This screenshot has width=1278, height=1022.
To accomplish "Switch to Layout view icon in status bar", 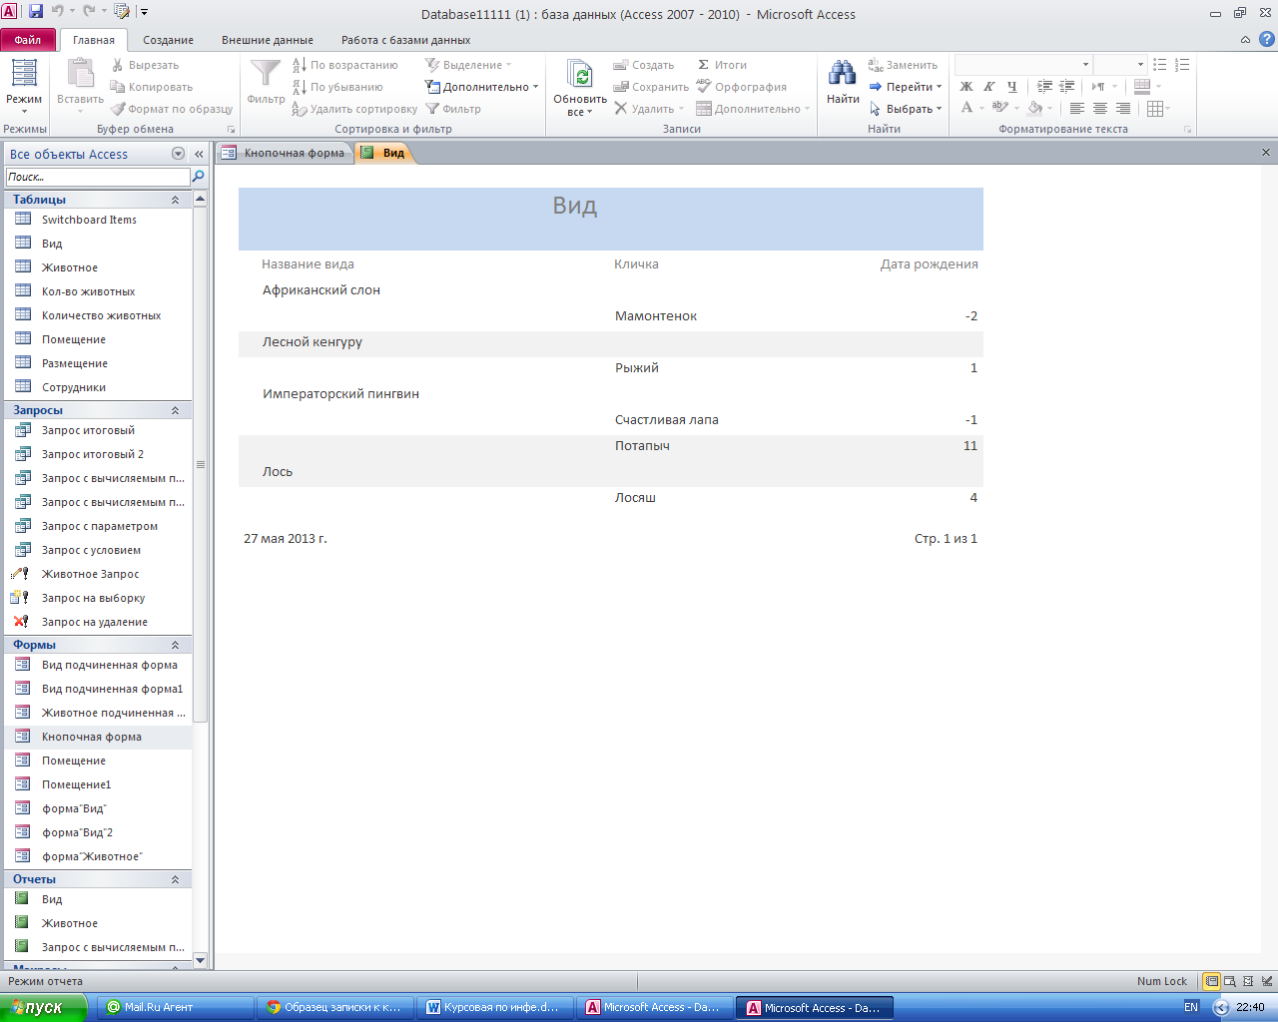I will point(1247,981).
